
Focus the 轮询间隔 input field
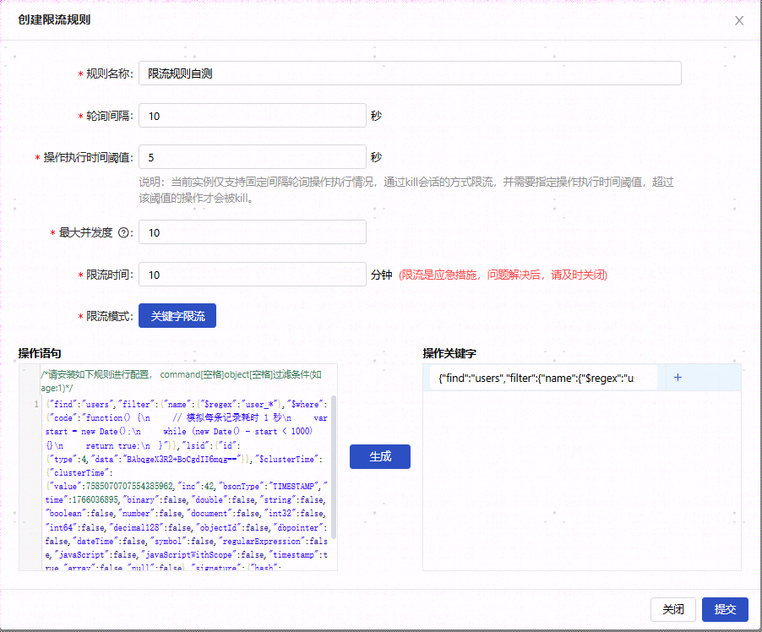(253, 116)
